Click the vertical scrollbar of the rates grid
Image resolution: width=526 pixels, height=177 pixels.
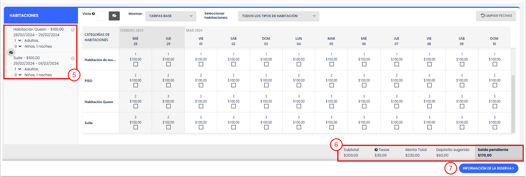point(513,104)
